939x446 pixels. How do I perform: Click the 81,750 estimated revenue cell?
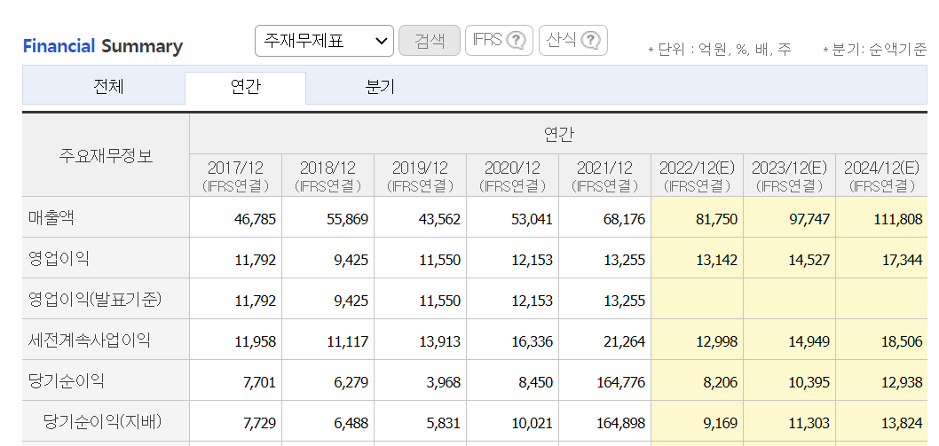tap(697, 218)
